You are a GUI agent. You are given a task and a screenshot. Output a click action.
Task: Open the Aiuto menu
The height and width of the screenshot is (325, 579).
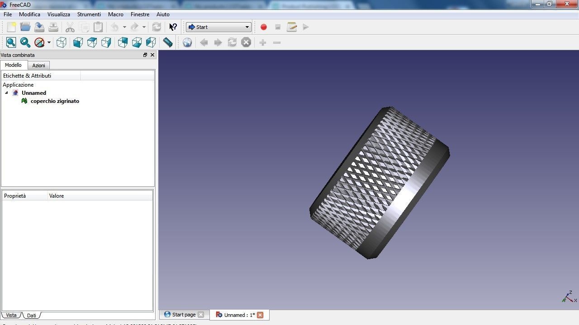pyautogui.click(x=163, y=14)
